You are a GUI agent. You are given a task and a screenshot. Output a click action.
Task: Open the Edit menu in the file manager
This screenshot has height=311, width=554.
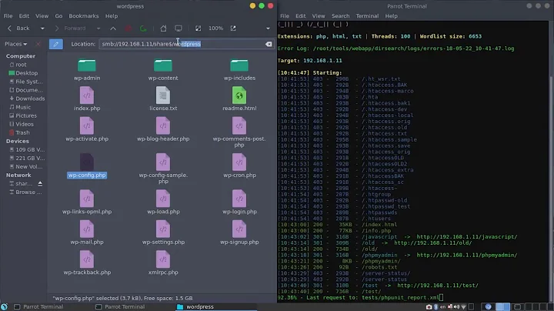point(24,16)
